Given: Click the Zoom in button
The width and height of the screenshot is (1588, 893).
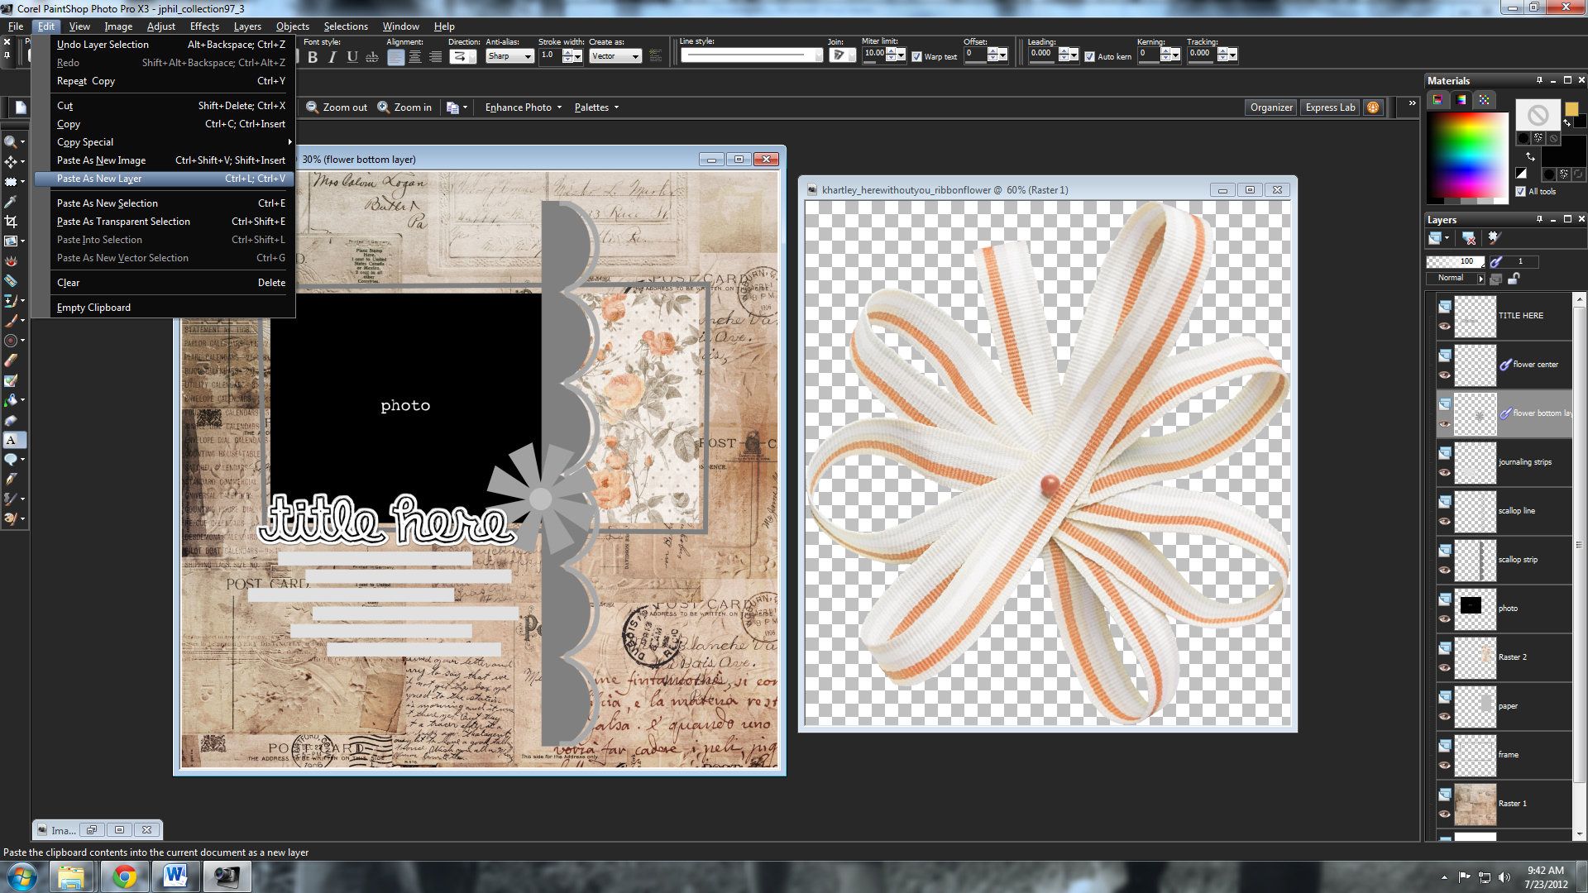Looking at the screenshot, I should point(405,107).
